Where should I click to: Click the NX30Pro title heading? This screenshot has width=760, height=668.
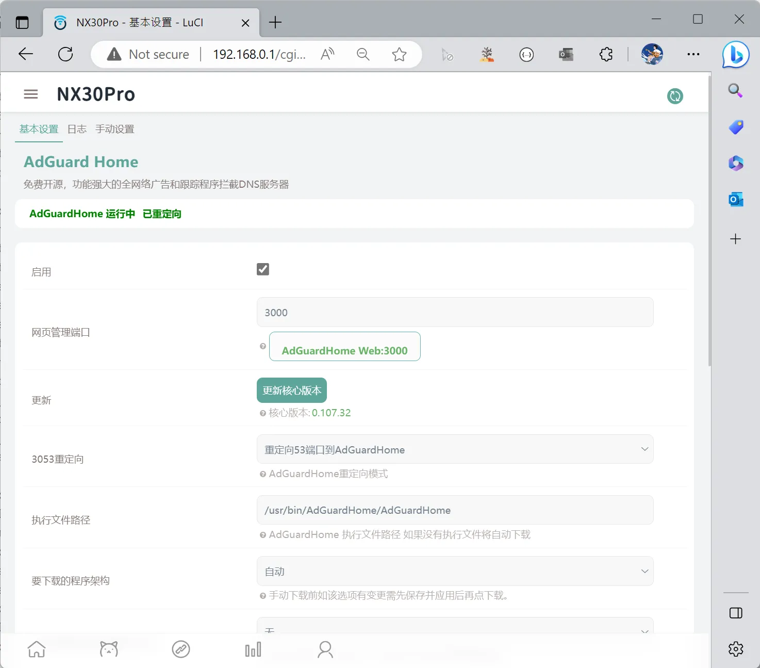tap(96, 94)
